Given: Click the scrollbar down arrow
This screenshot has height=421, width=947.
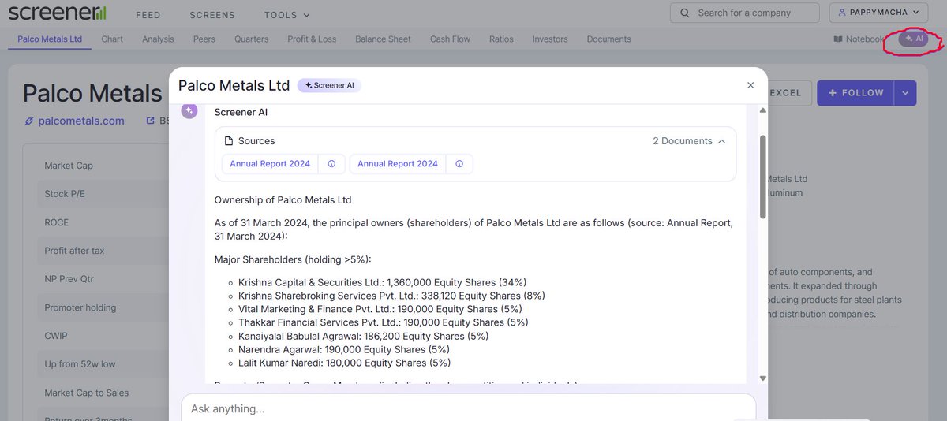Looking at the screenshot, I should tap(762, 378).
